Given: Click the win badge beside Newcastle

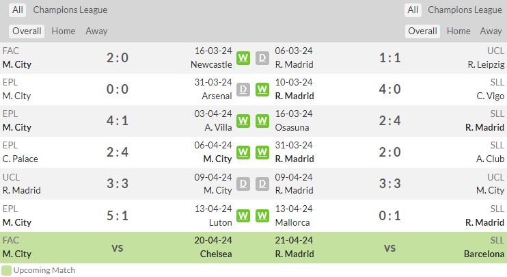Looking at the screenshot, I should point(243,58).
